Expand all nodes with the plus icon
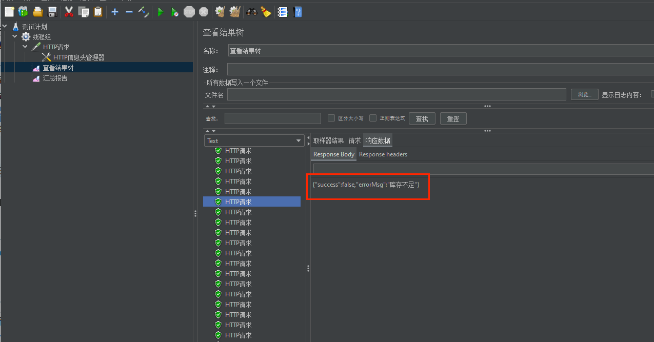This screenshot has height=342, width=654. (x=115, y=11)
